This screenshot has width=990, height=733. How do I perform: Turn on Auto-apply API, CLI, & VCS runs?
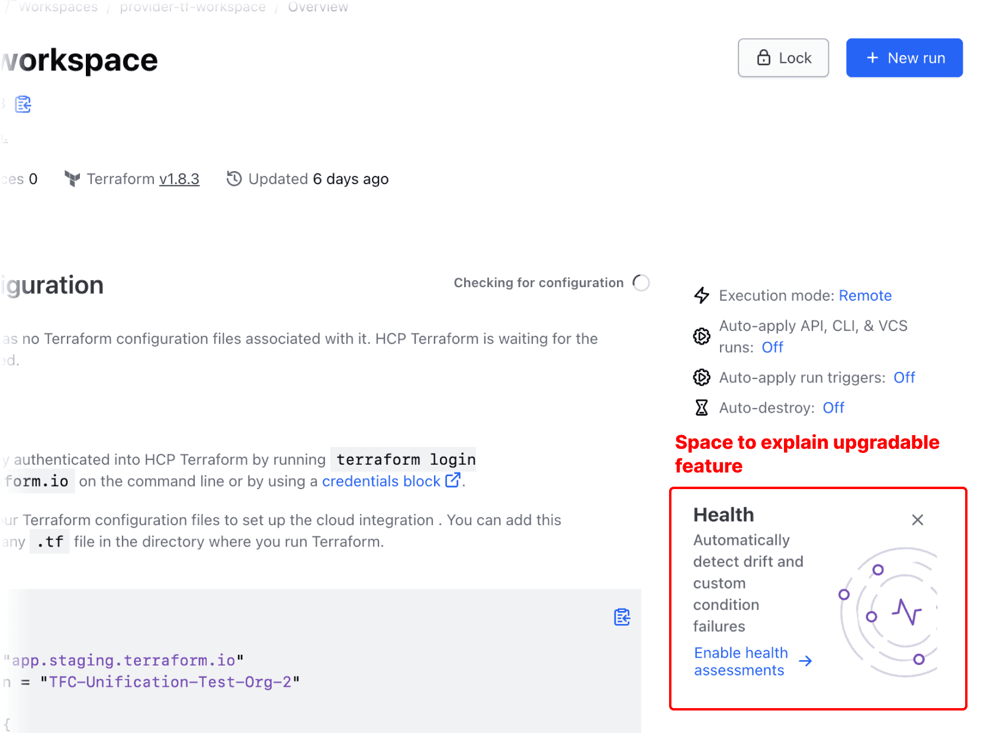point(772,347)
